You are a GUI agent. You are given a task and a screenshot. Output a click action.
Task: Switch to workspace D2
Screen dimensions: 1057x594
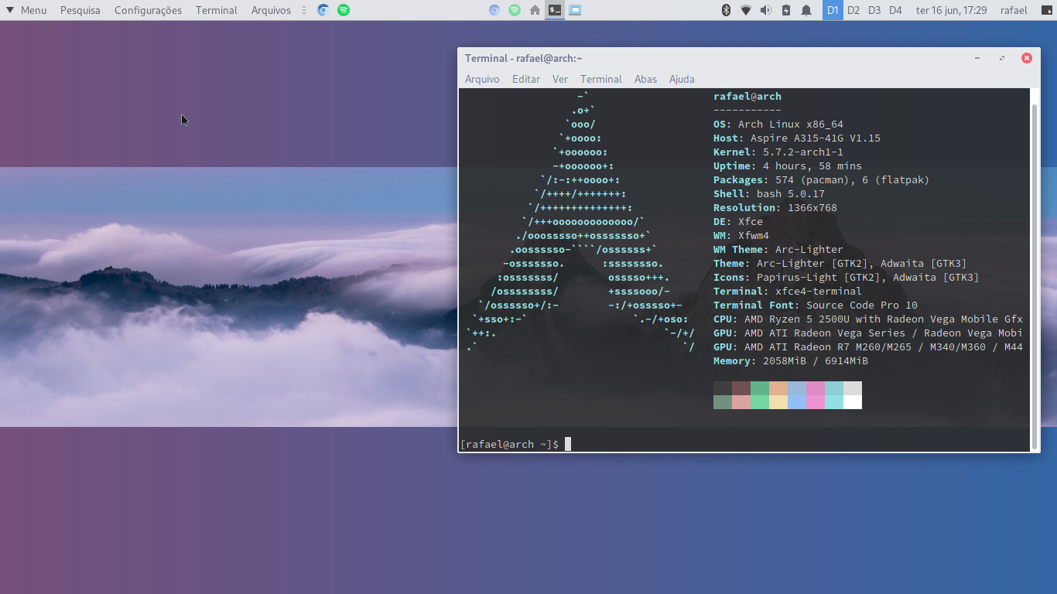[x=853, y=10]
